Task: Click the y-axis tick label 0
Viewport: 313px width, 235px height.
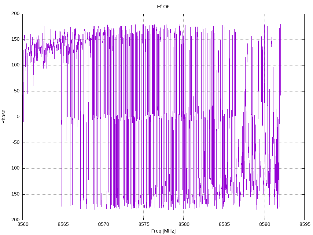Action: click(18, 117)
